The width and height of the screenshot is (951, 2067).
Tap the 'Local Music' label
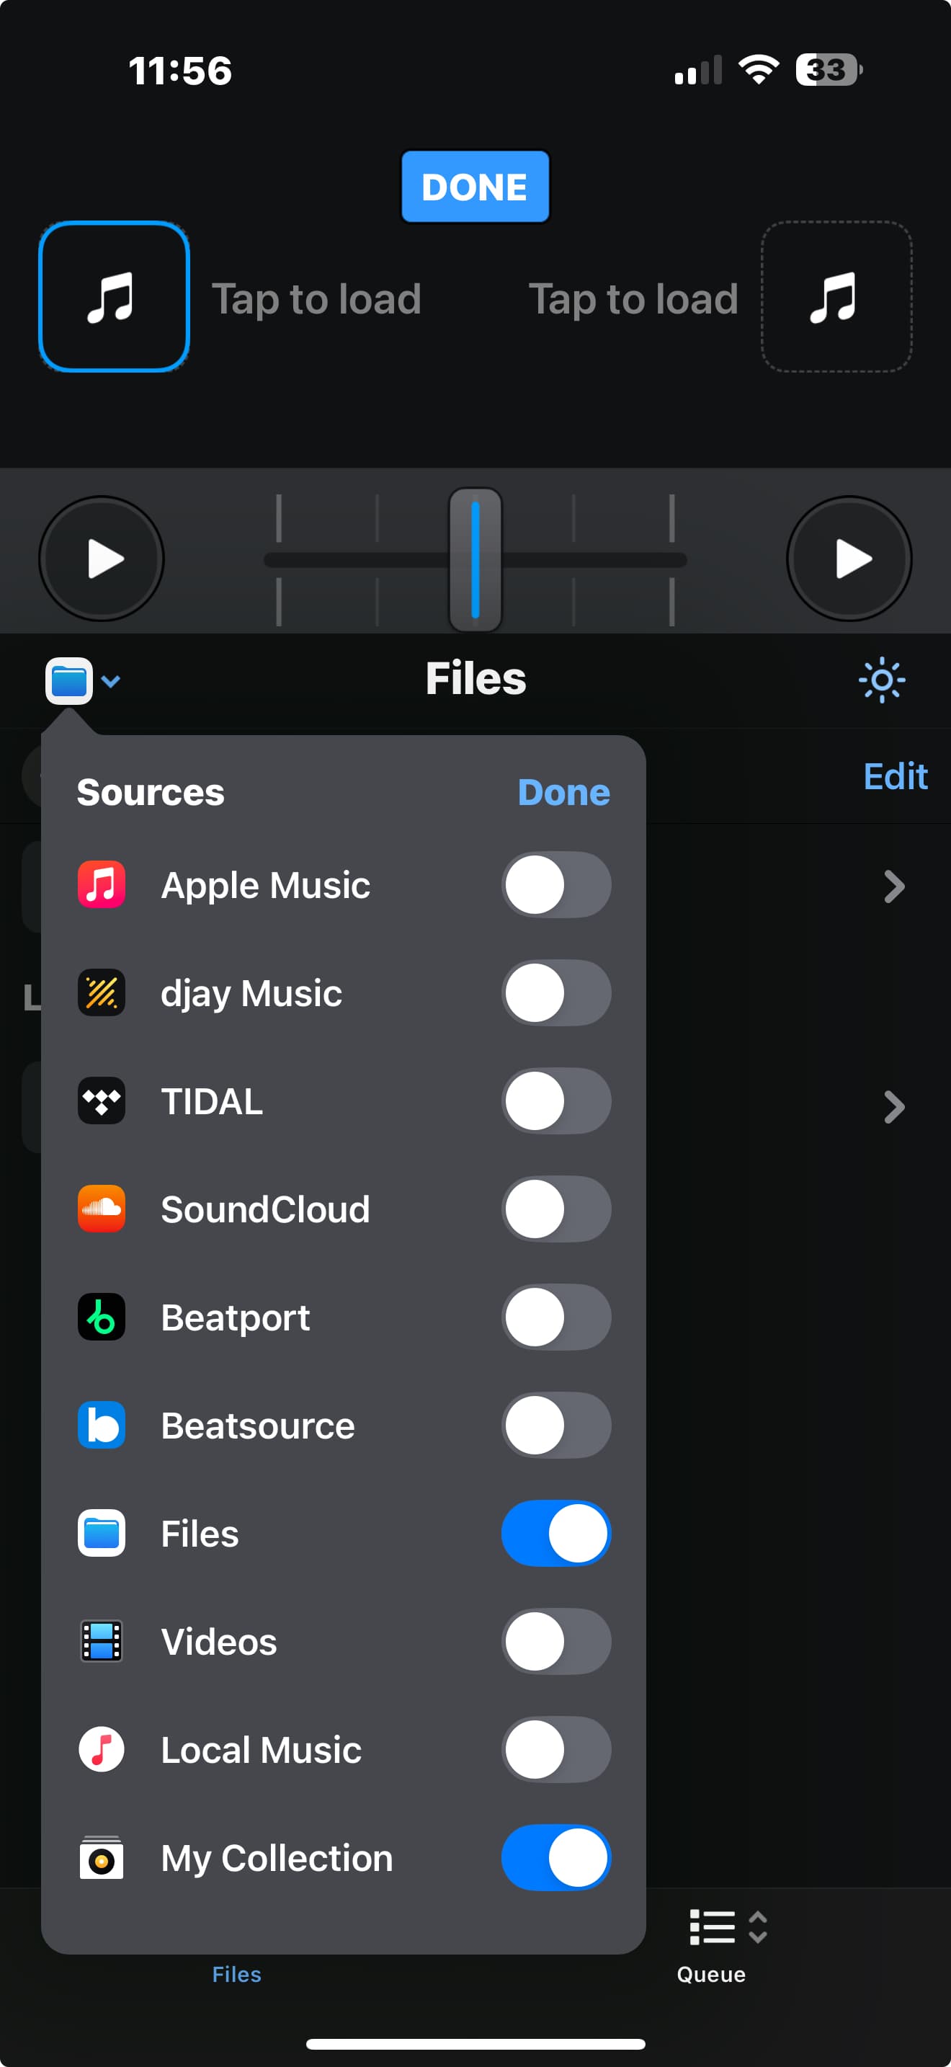[x=261, y=1750]
